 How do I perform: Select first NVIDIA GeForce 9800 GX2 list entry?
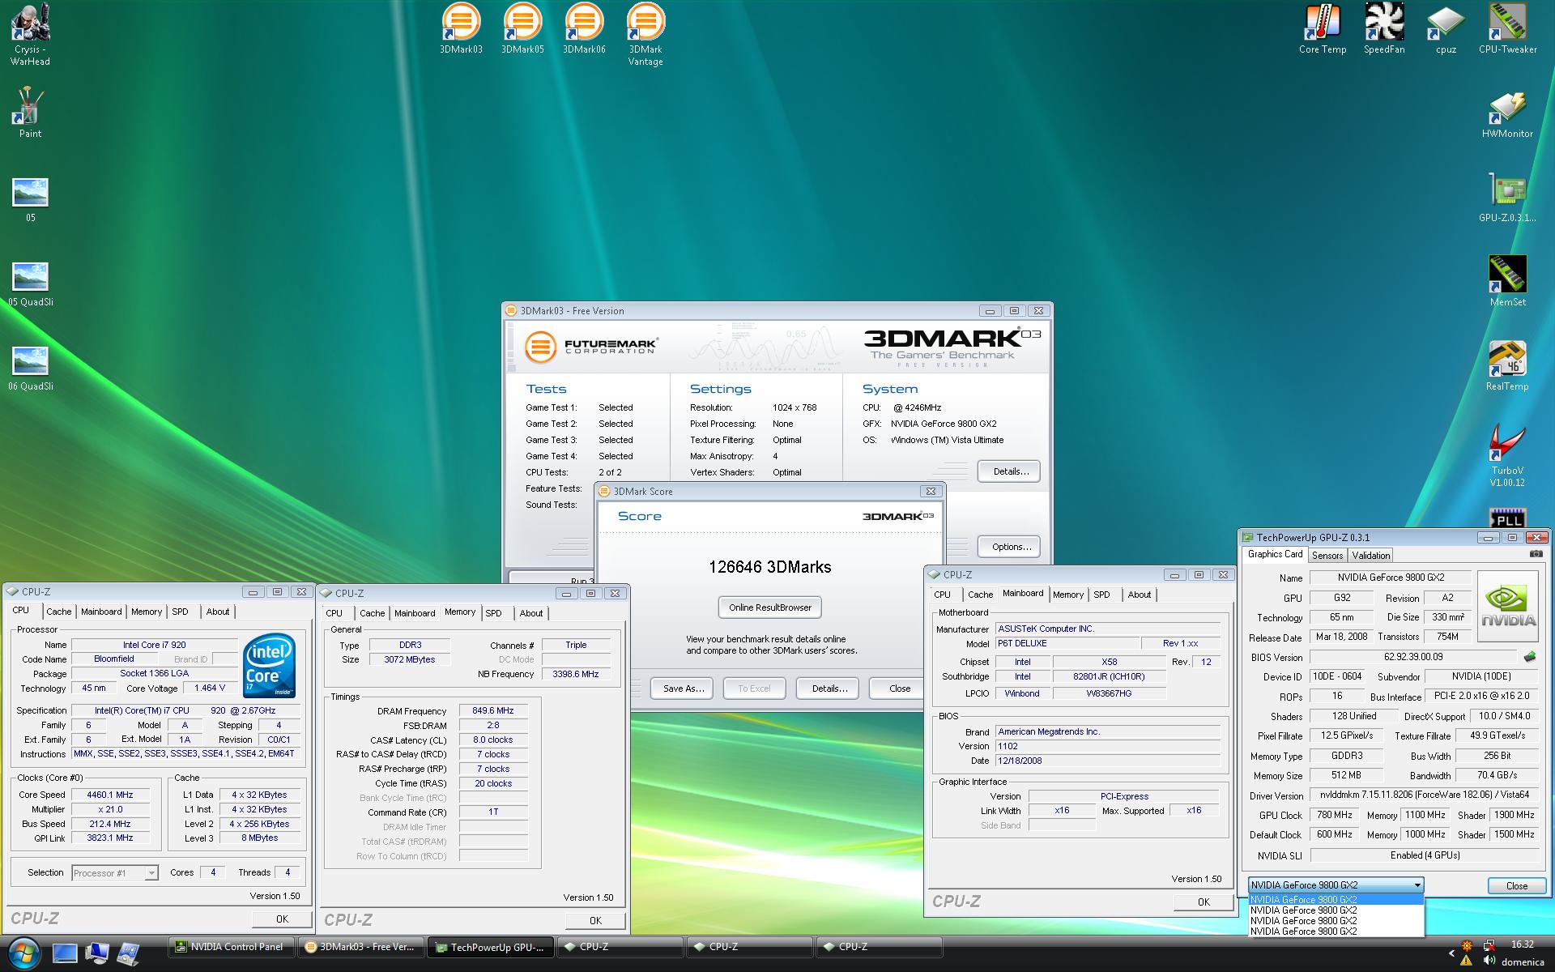[1336, 899]
